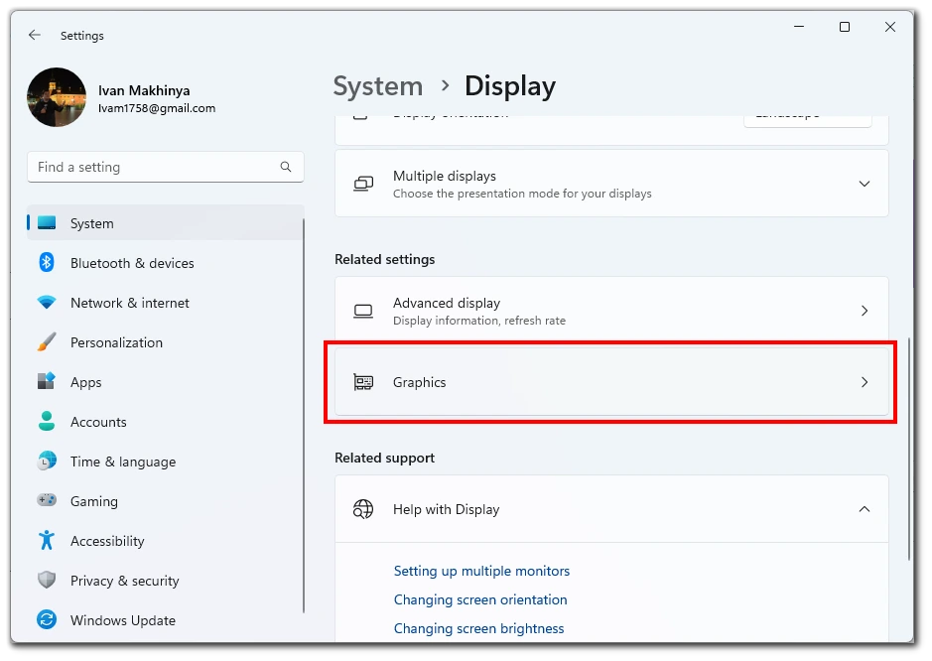Click the Bluetooth icon

coord(47,262)
